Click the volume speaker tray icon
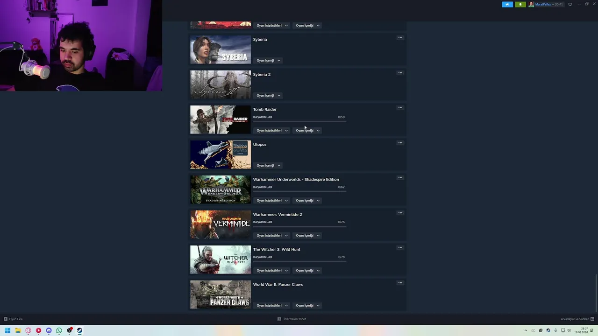598x336 pixels. tap(569, 330)
